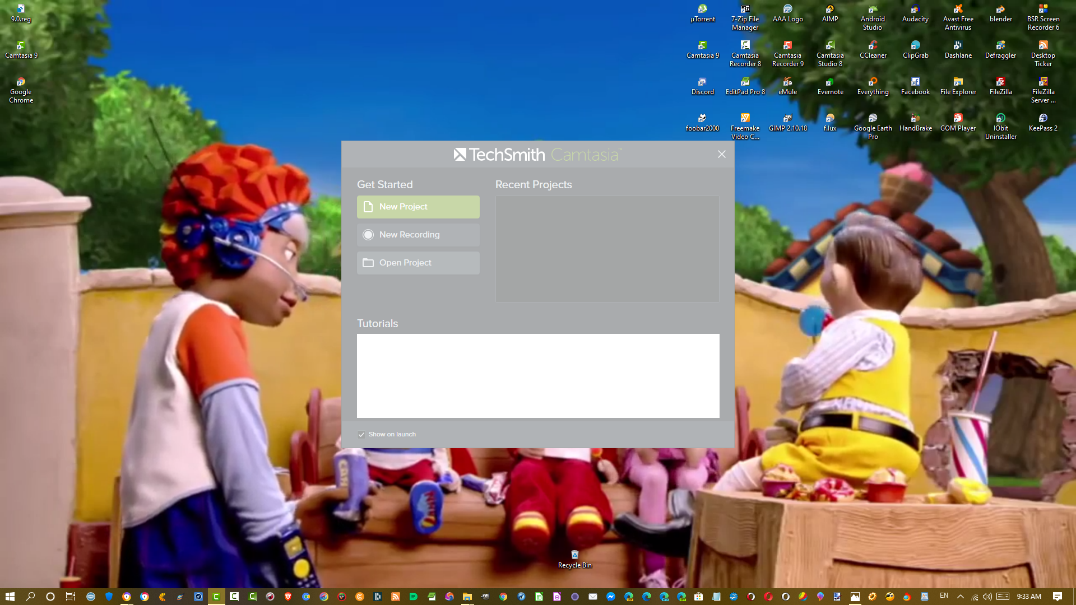Select the BSR Screen Recorder 6 icon
1076x605 pixels.
click(x=1043, y=17)
